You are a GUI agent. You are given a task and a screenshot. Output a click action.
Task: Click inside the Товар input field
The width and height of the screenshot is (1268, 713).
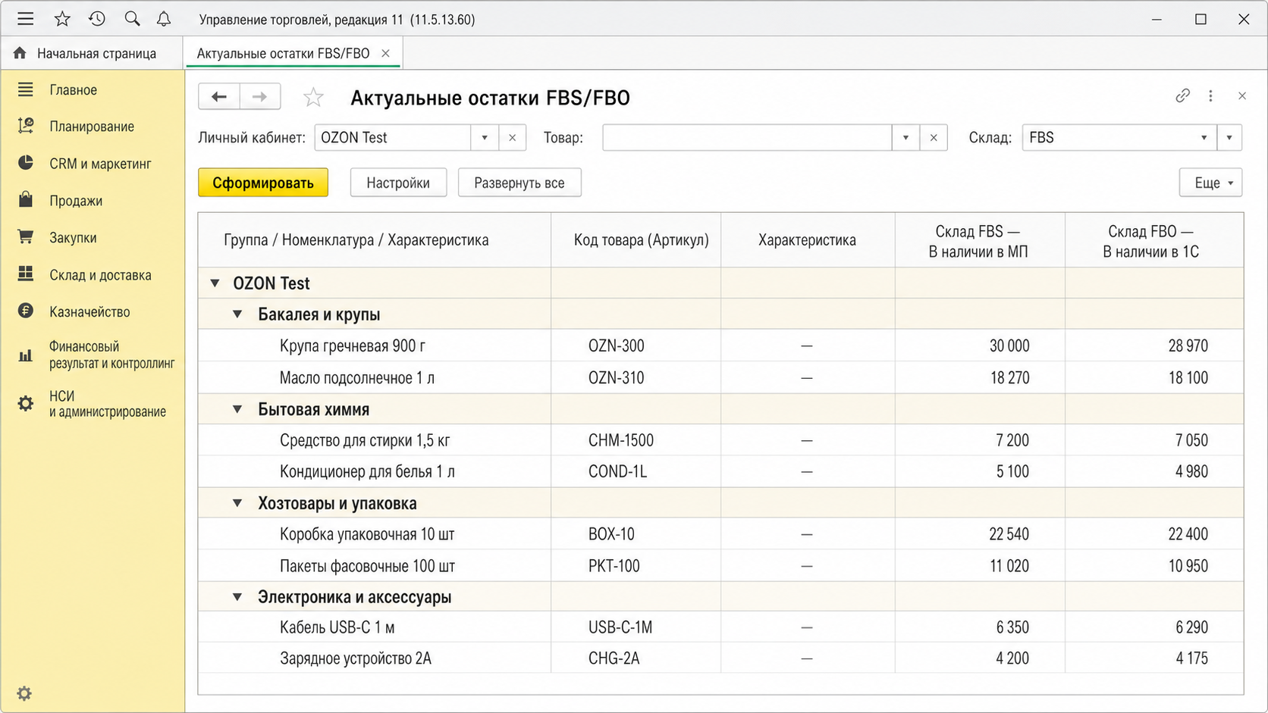click(x=747, y=138)
